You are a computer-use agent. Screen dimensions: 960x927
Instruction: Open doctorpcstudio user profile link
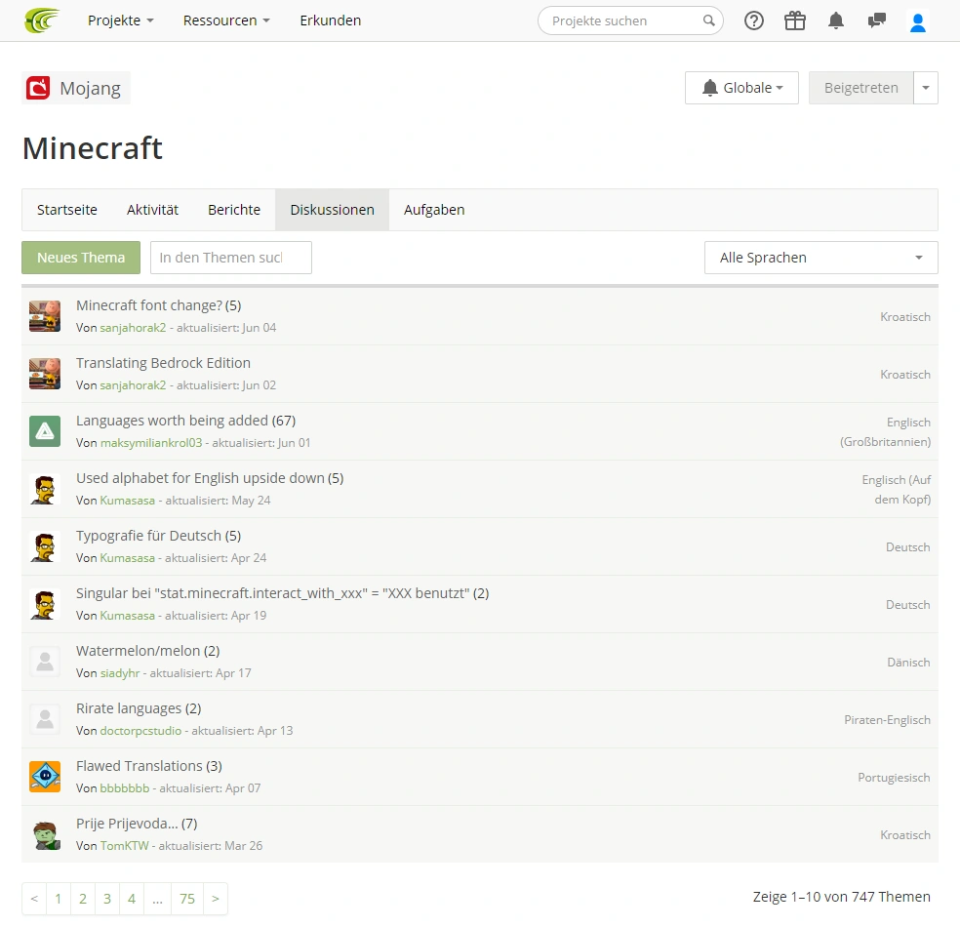coord(140,731)
